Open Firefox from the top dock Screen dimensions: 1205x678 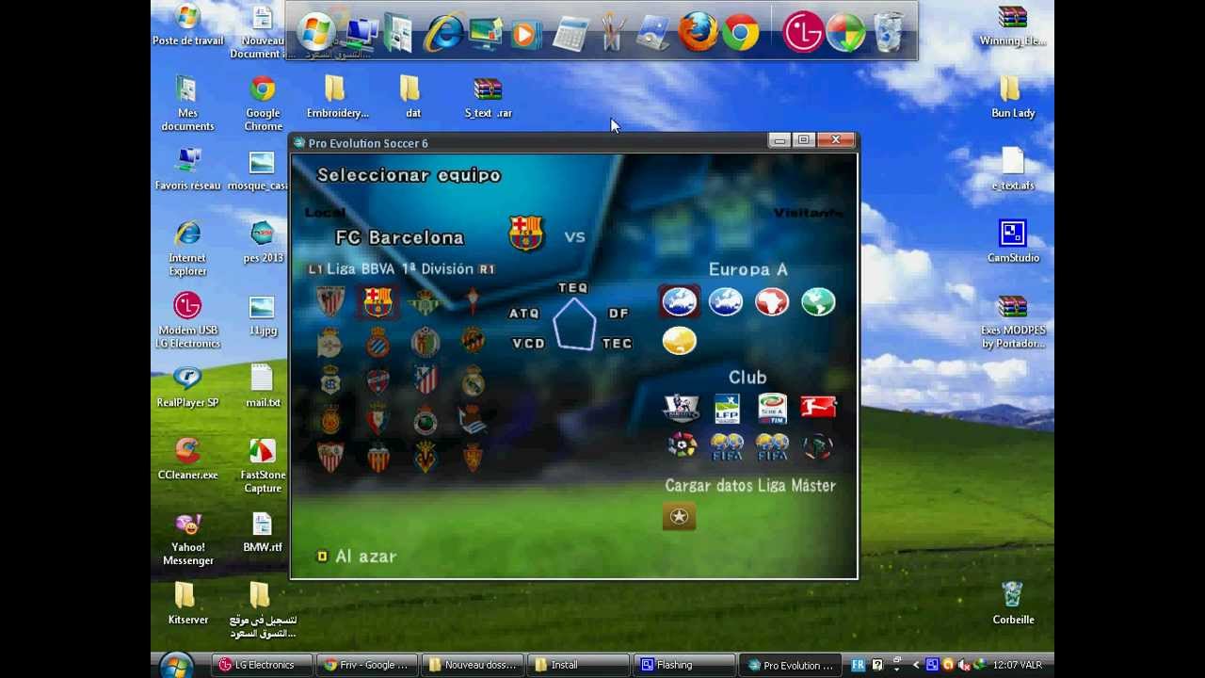click(698, 32)
